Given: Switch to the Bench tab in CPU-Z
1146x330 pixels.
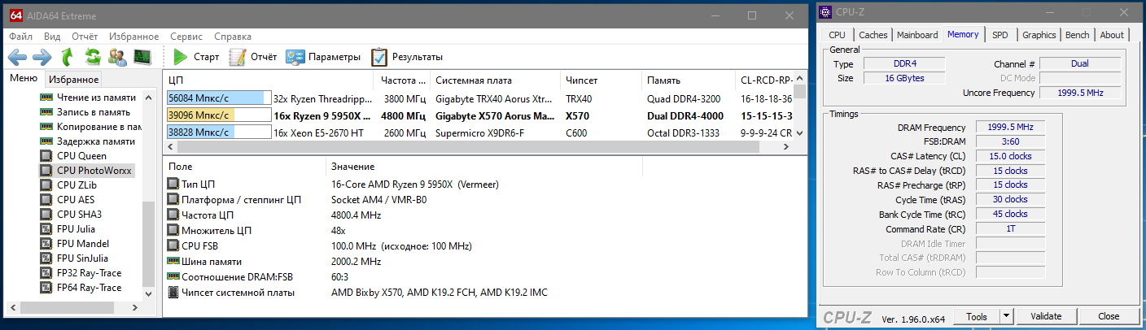Looking at the screenshot, I should (1077, 35).
